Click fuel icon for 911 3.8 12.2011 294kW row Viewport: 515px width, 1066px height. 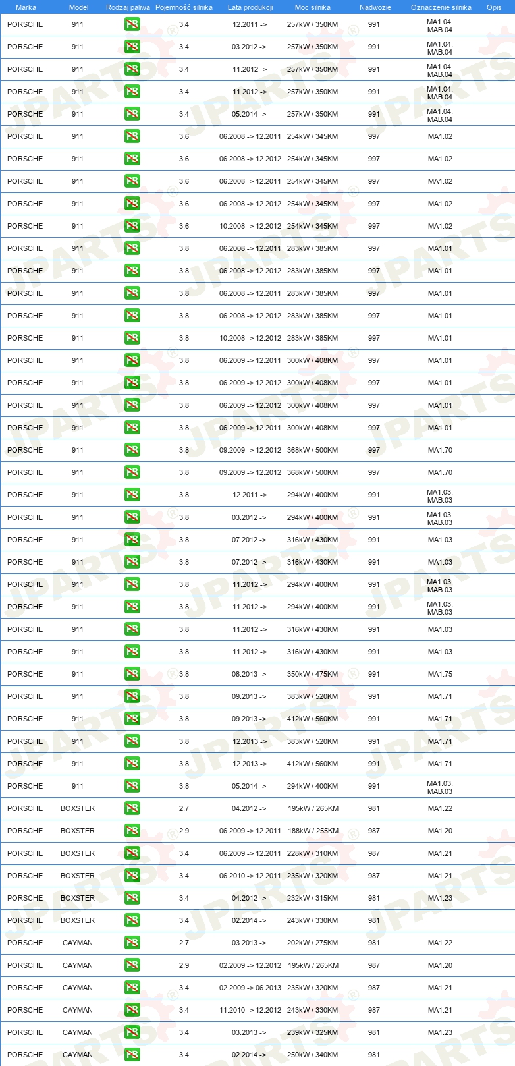(x=132, y=495)
